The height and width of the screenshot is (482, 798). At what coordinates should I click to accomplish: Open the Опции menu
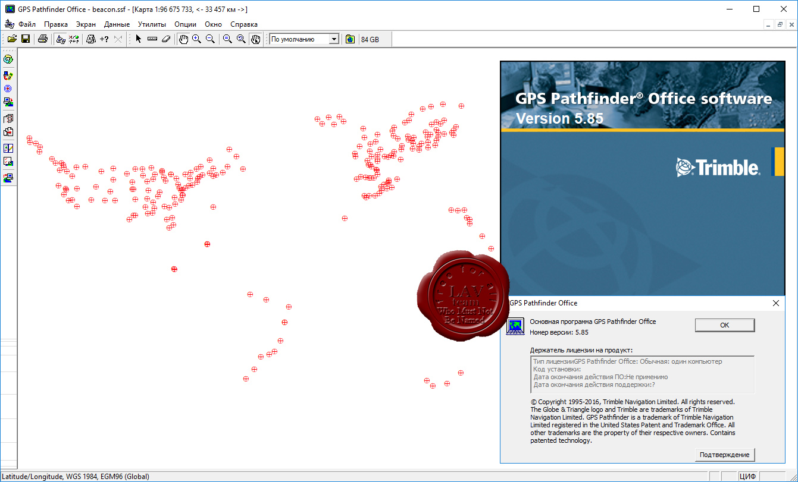pyautogui.click(x=186, y=24)
